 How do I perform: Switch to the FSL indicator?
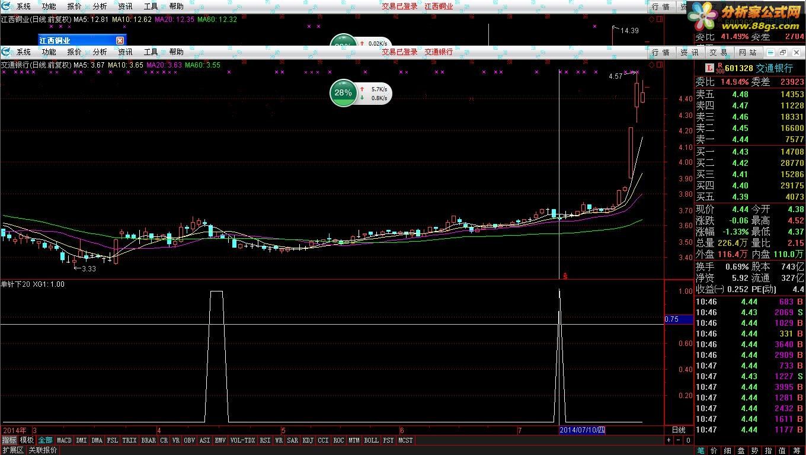(x=113, y=440)
